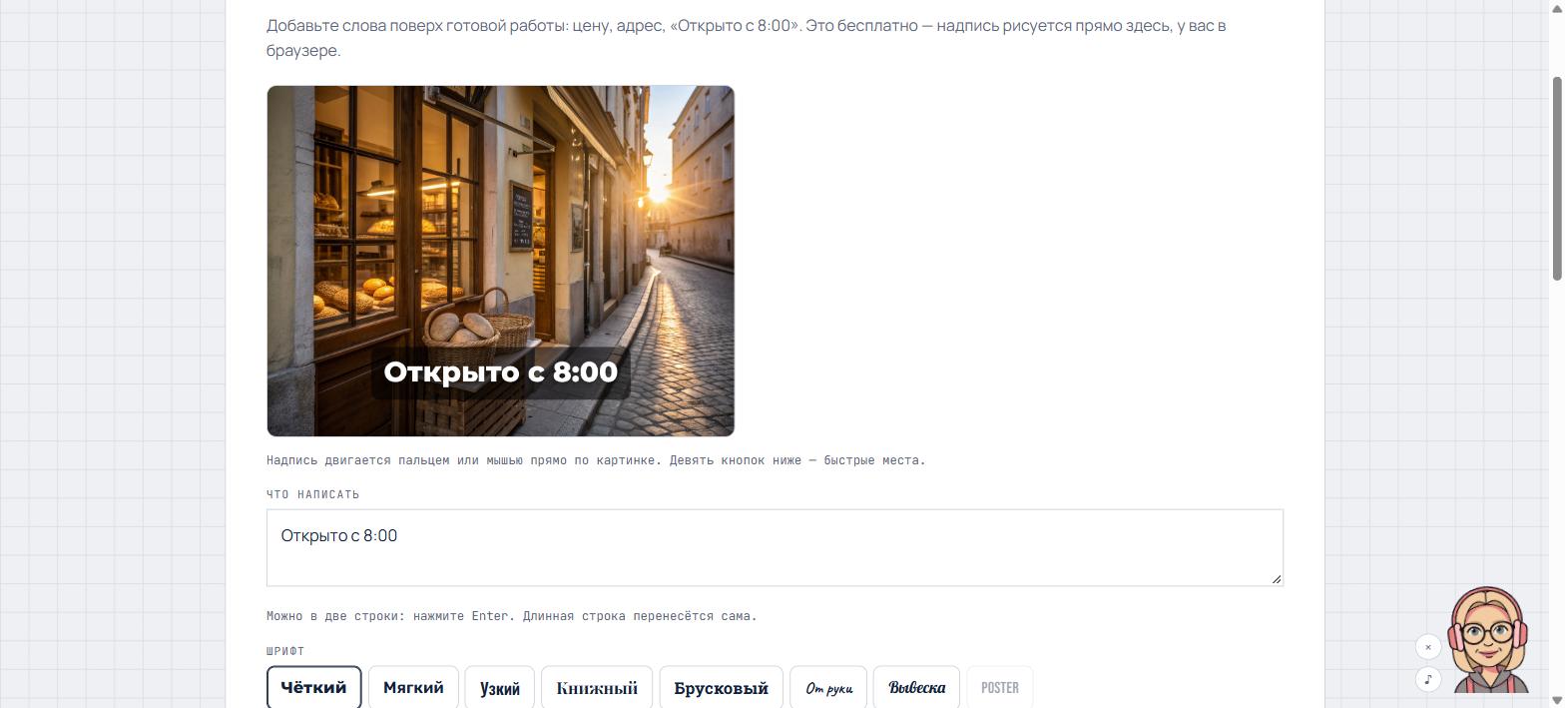1565x708 pixels.
Task: Click the intro paragraph 'Добавьте слова поверх готовой работы'
Action: tap(746, 38)
